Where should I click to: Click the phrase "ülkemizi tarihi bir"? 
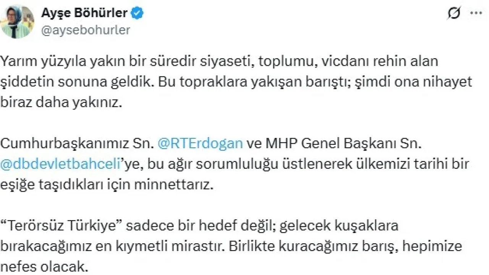[416, 164]
